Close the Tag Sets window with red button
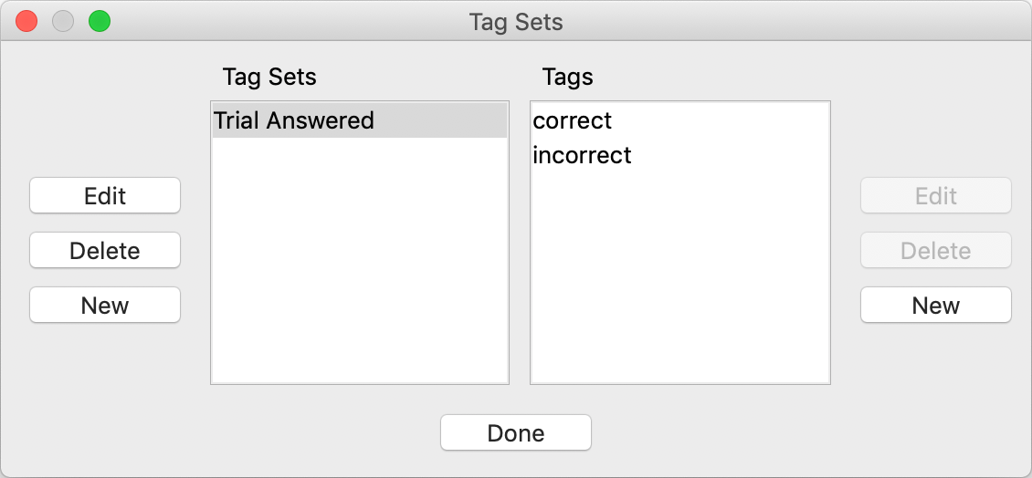Screen dimensions: 1032x478 click(x=27, y=21)
